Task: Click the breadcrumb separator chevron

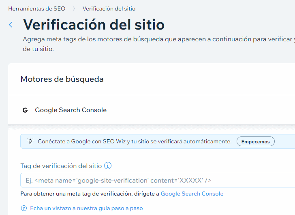Action: point(74,9)
